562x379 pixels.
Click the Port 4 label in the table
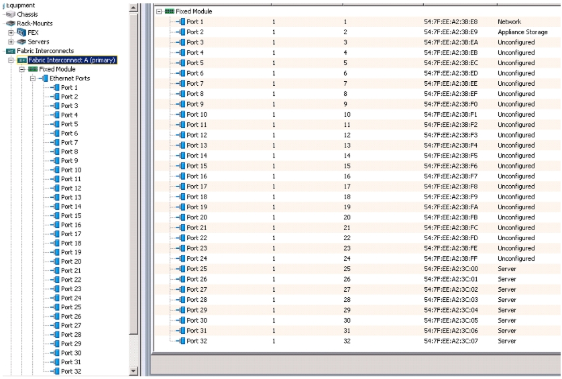[x=195, y=53]
